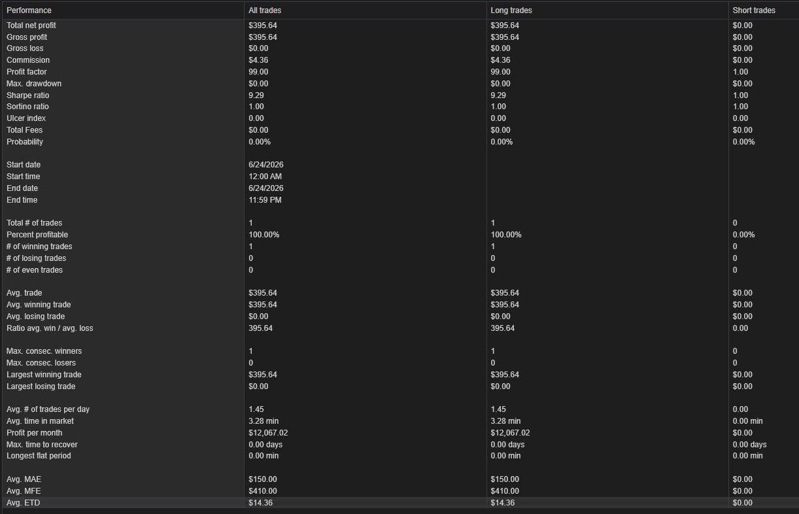The image size is (799, 514).
Task: Click the All trades column header
Action: click(x=265, y=10)
